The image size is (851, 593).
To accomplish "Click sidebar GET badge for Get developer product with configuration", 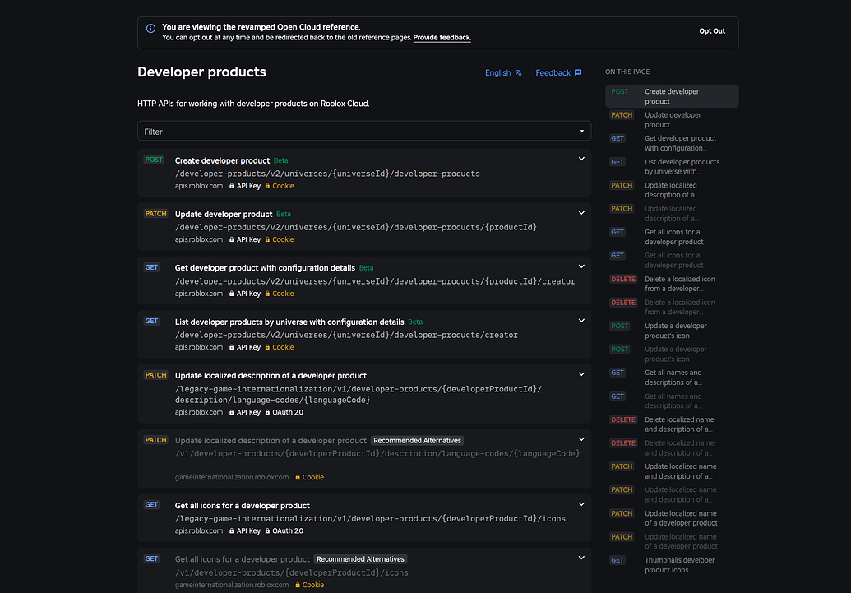I will (x=617, y=138).
